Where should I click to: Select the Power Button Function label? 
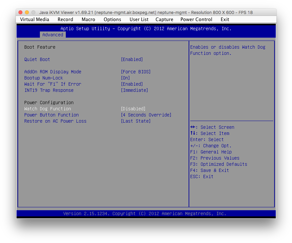tap(52, 115)
